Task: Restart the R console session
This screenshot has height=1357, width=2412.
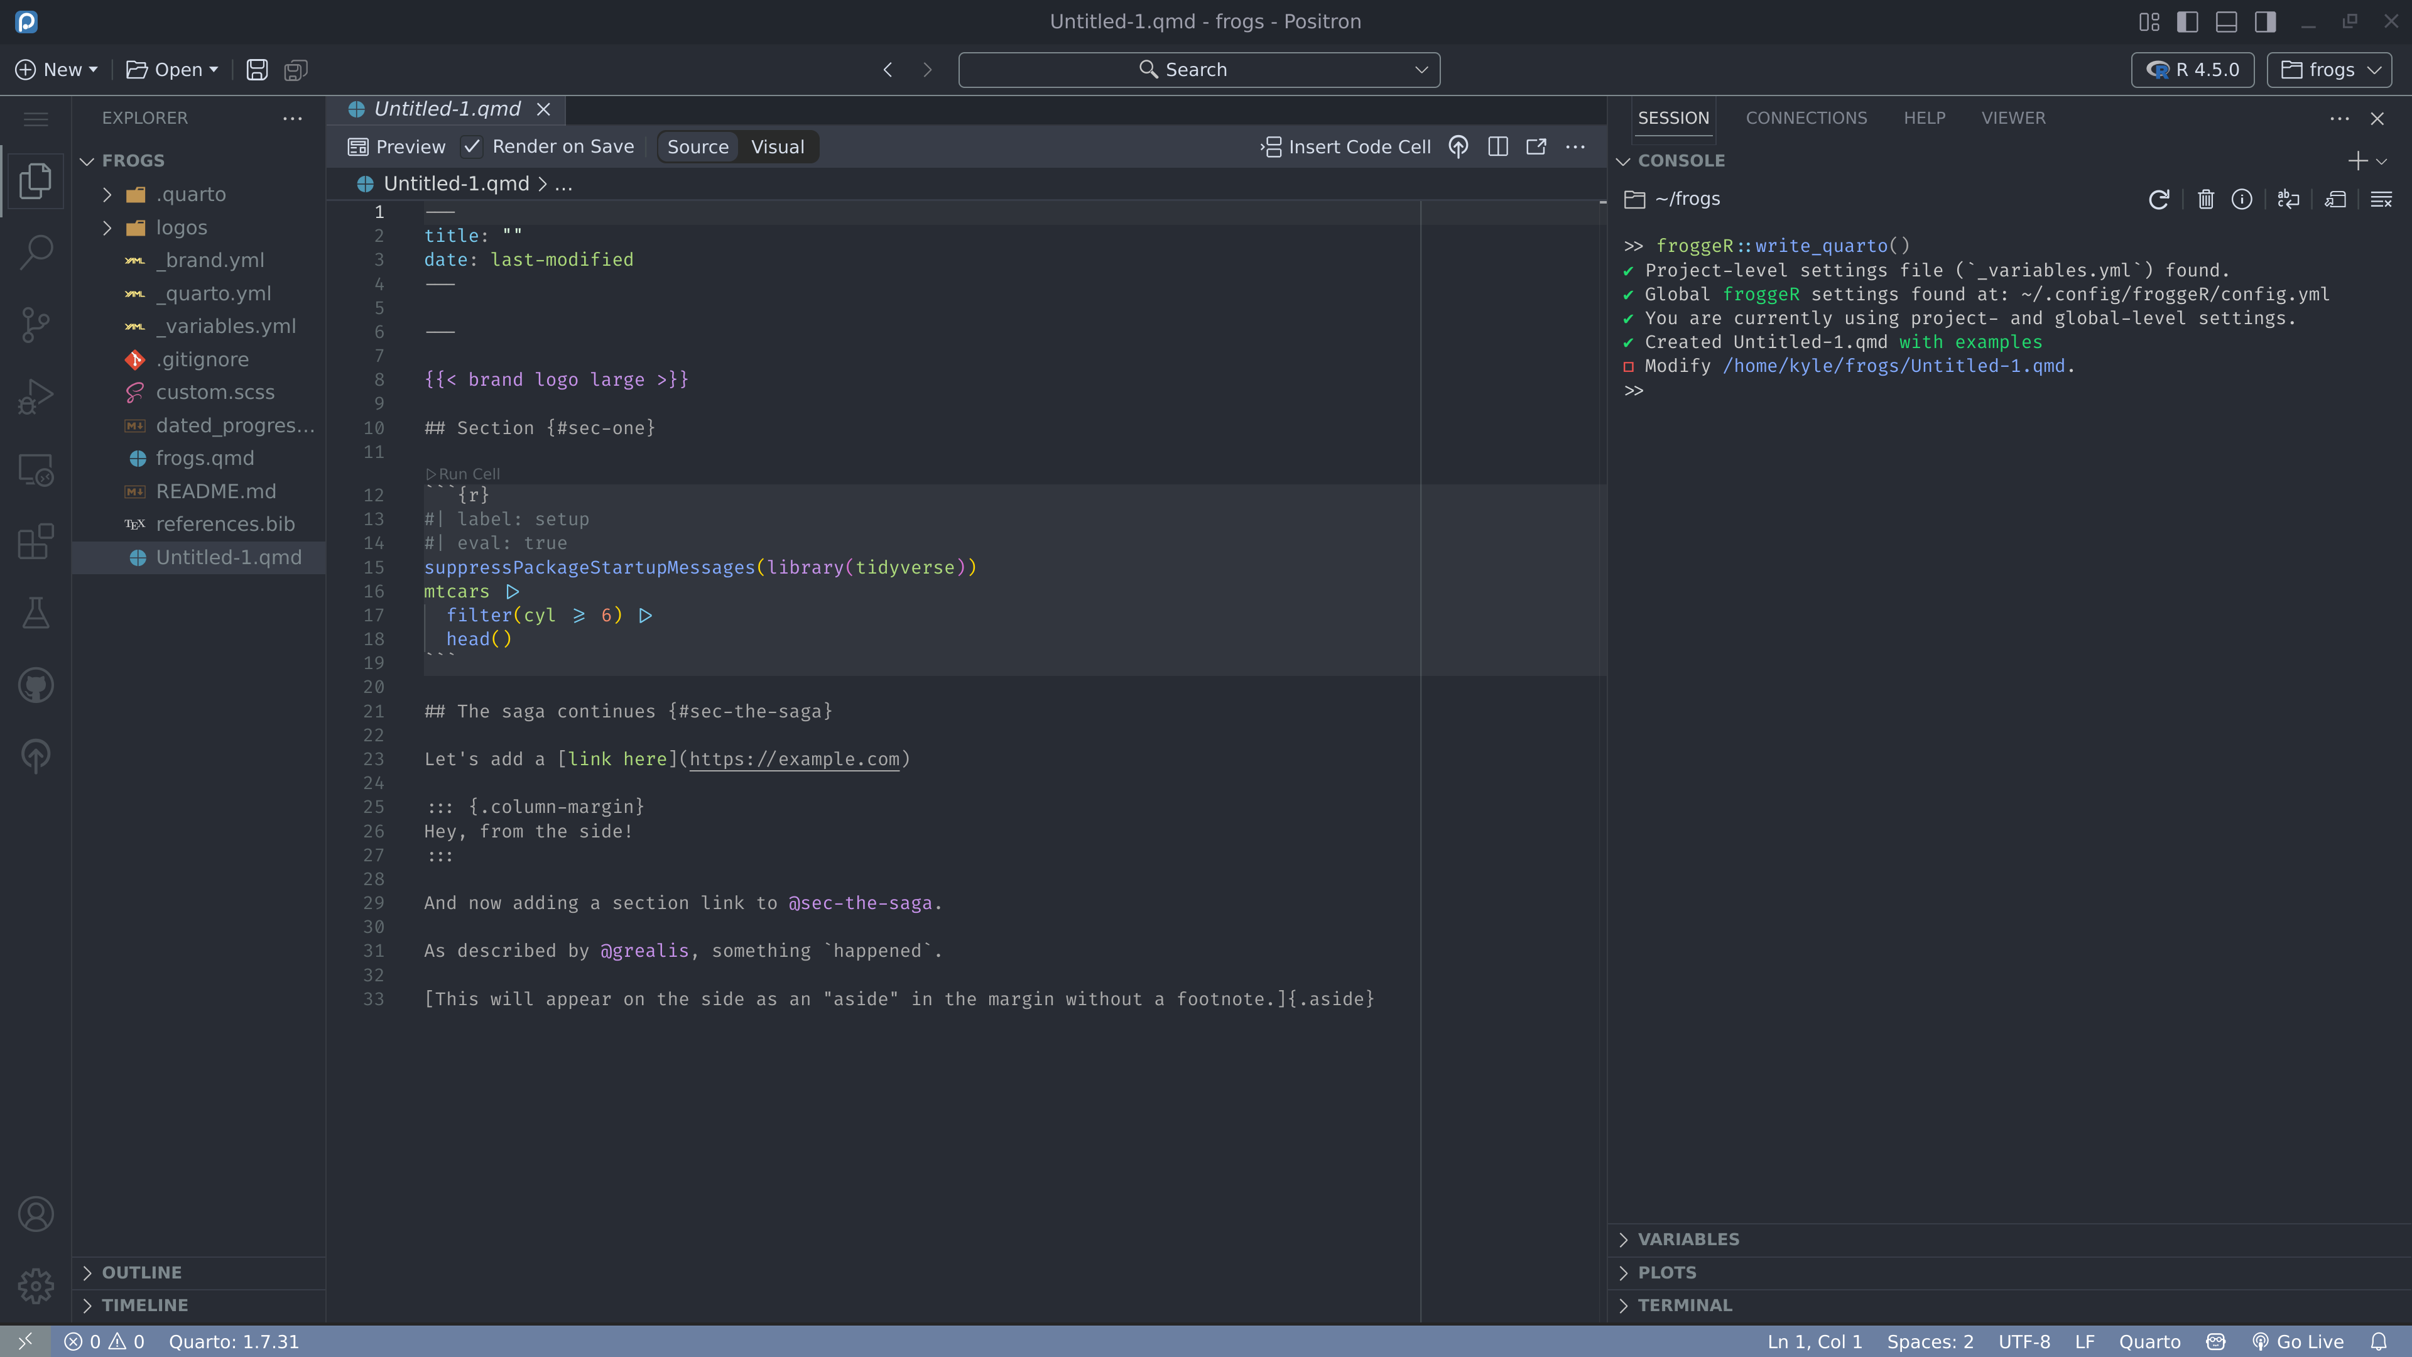Action: click(x=2158, y=200)
